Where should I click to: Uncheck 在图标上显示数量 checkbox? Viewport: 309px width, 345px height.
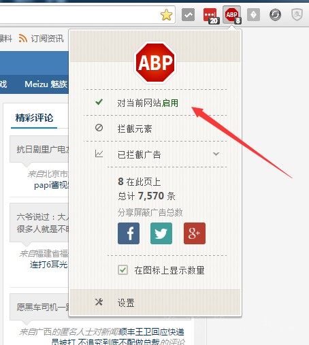[123, 270]
